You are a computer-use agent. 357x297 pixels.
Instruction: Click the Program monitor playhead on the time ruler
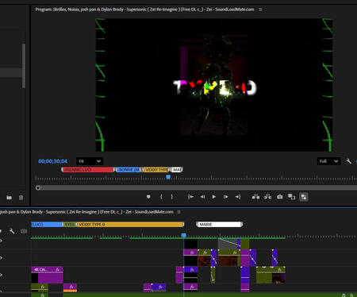click(x=168, y=177)
